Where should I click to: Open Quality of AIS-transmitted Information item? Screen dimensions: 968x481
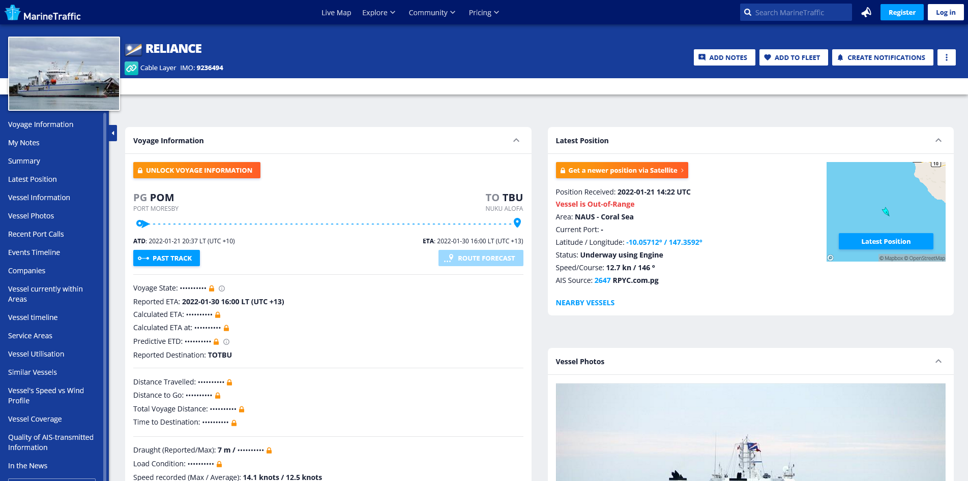pyautogui.click(x=51, y=442)
